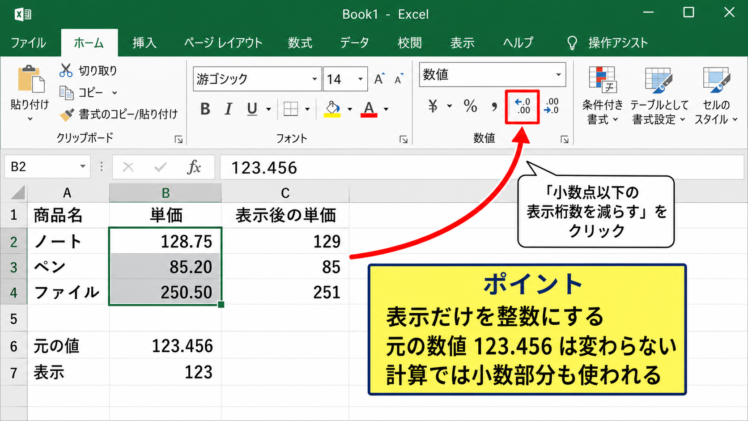The image size is (748, 421).
Task: Apply percent style format
Action: (470, 106)
